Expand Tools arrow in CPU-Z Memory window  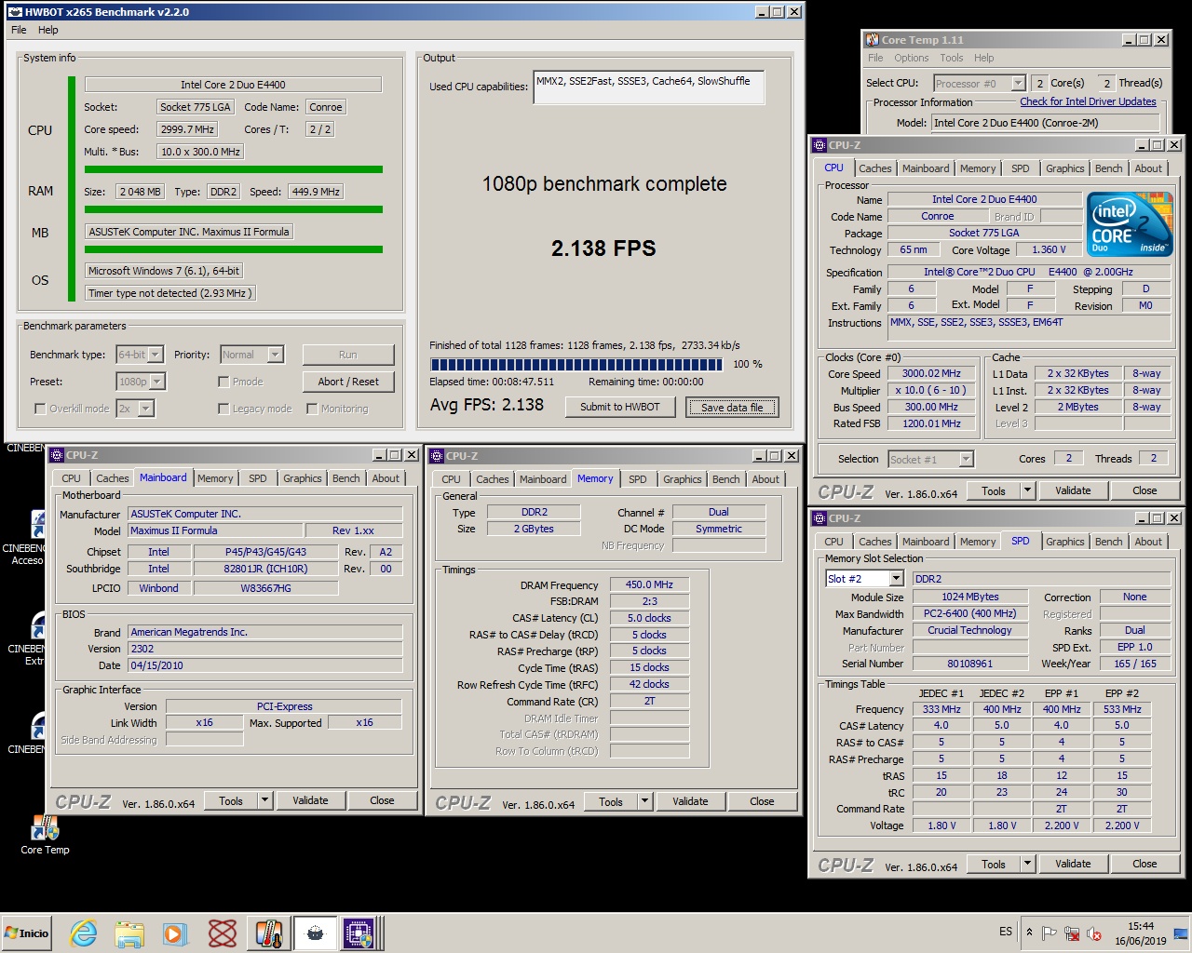coord(644,801)
